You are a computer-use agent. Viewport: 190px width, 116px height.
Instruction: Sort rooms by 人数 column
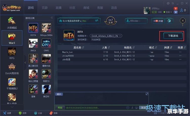tap(106, 47)
